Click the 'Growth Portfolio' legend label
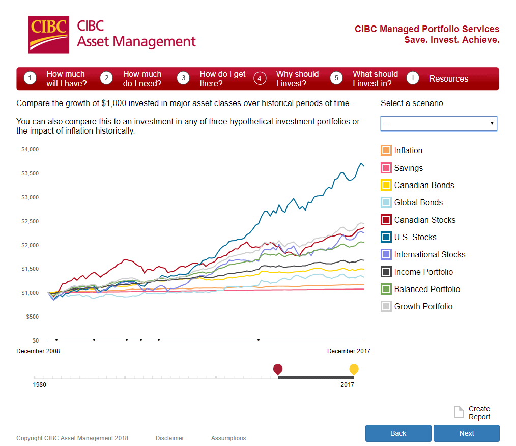516x446 pixels. point(423,306)
